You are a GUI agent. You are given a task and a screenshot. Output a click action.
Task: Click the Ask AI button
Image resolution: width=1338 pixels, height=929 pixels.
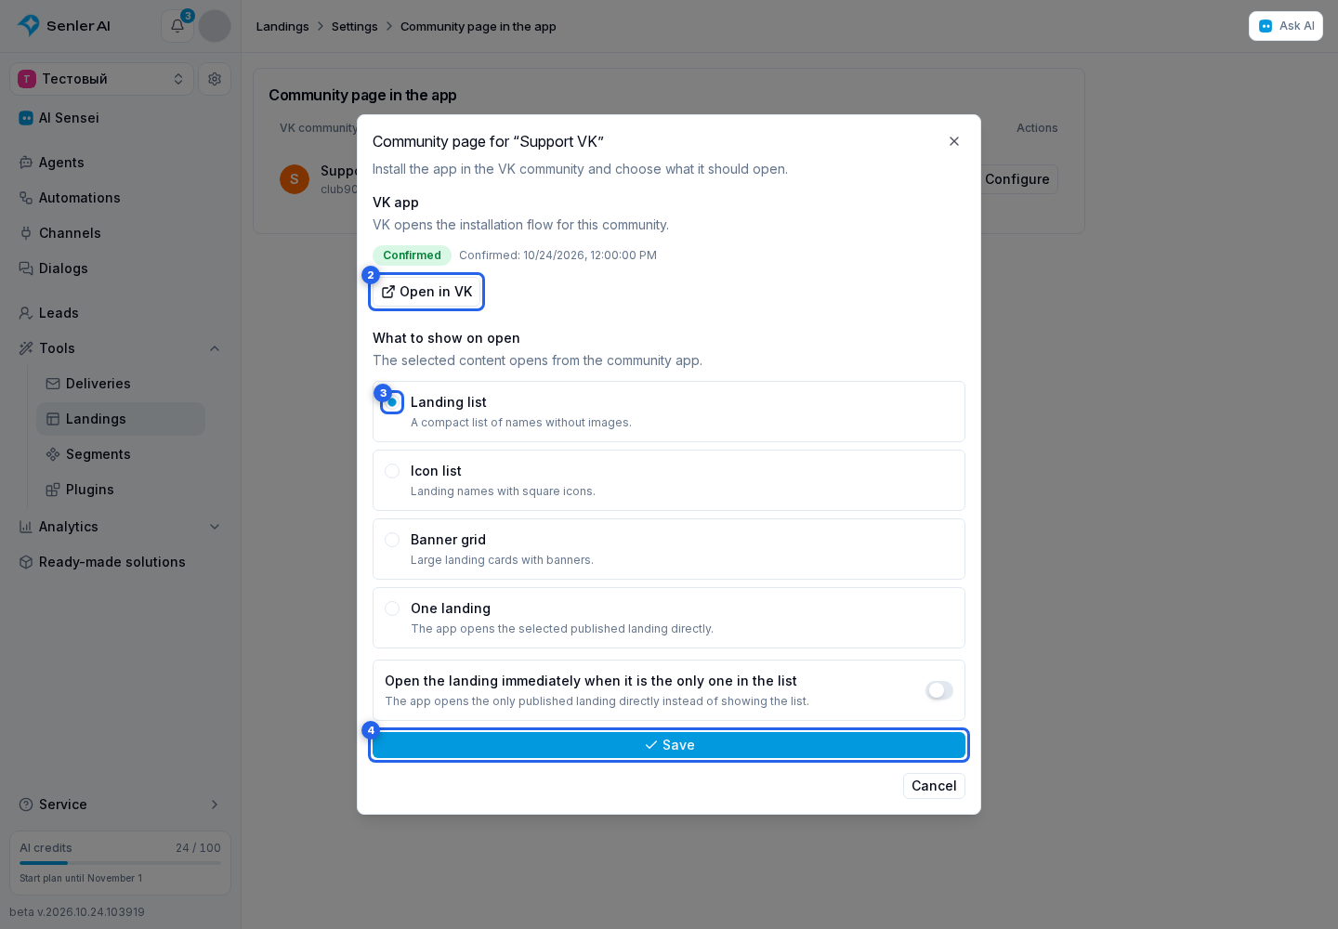1286,26
